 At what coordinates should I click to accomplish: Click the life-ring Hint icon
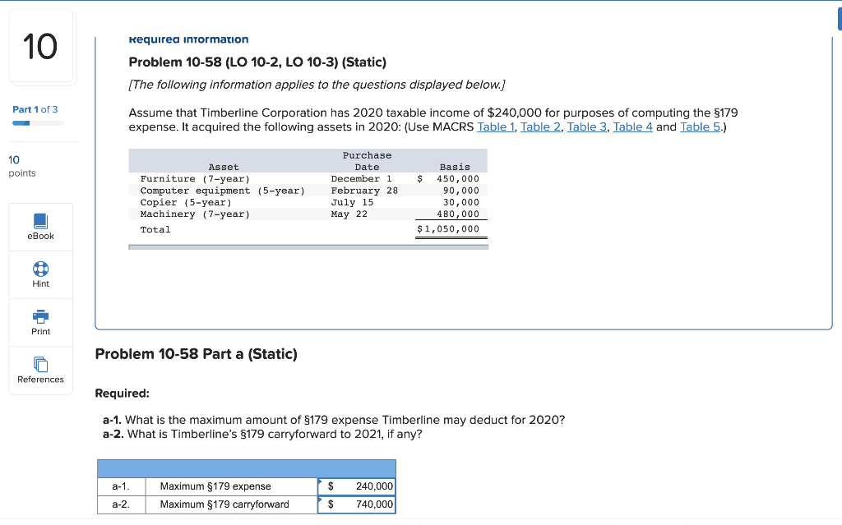coord(40,267)
